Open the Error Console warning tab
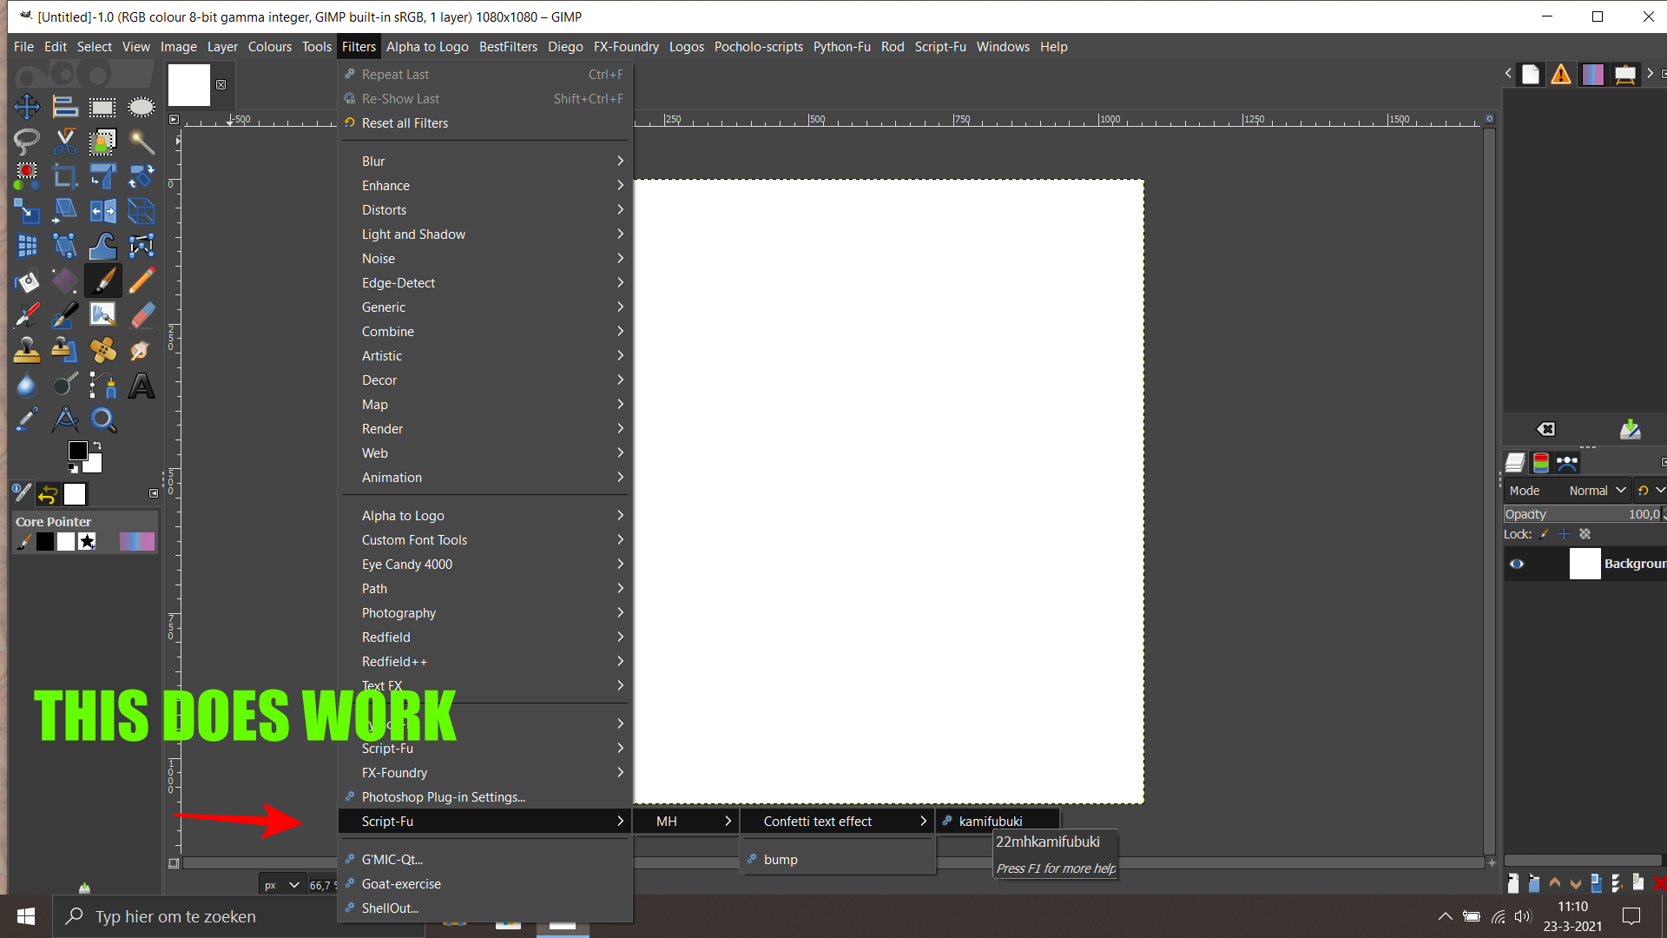Viewport: 1667px width, 938px height. [1561, 75]
